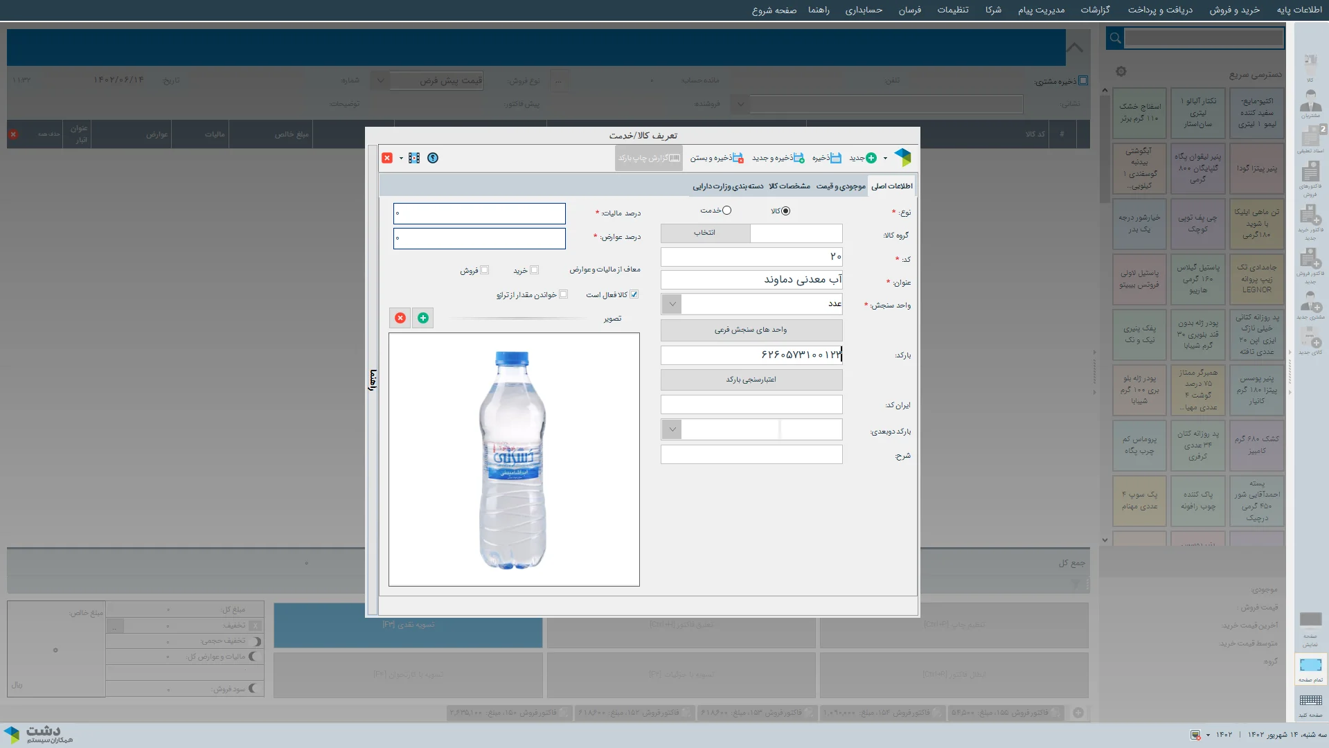Add a product image with green plus
This screenshot has width=1329, height=748.
tap(423, 318)
